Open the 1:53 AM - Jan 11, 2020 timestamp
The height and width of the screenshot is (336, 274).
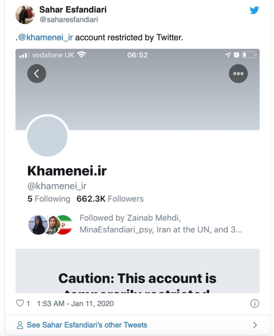point(75,304)
